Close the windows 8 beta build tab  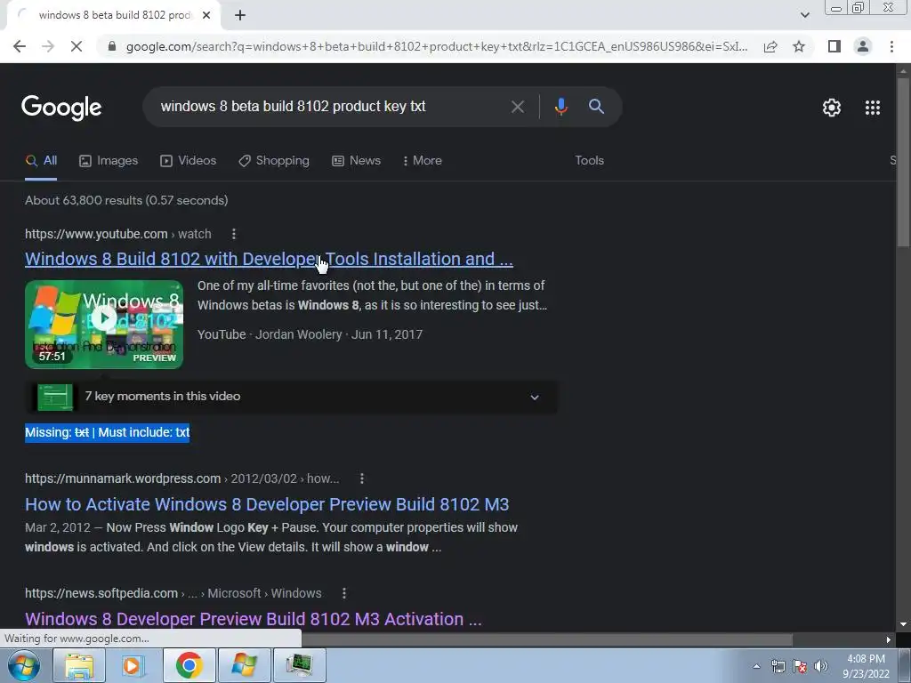click(x=206, y=15)
